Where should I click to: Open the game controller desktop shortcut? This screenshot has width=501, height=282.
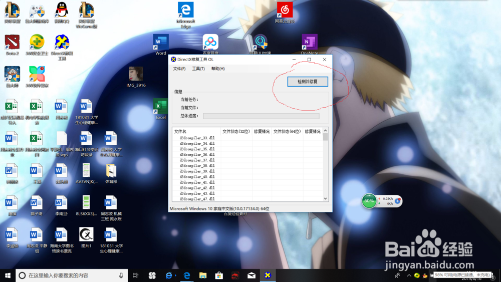pos(37,13)
